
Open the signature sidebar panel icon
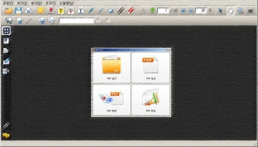tap(6, 61)
